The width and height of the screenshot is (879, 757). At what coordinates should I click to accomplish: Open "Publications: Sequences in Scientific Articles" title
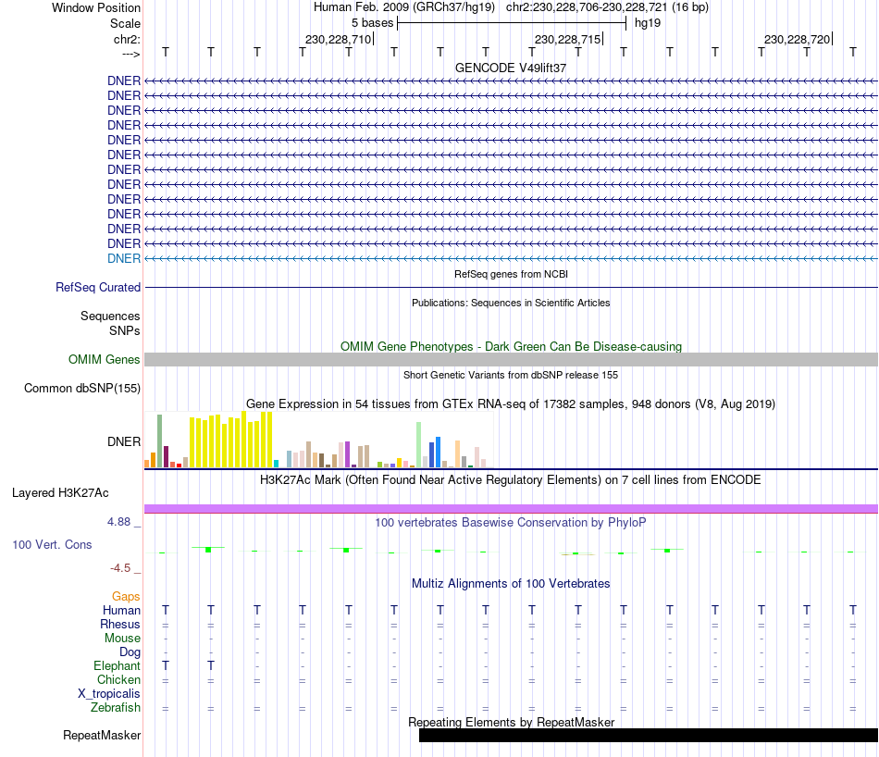[x=511, y=303]
